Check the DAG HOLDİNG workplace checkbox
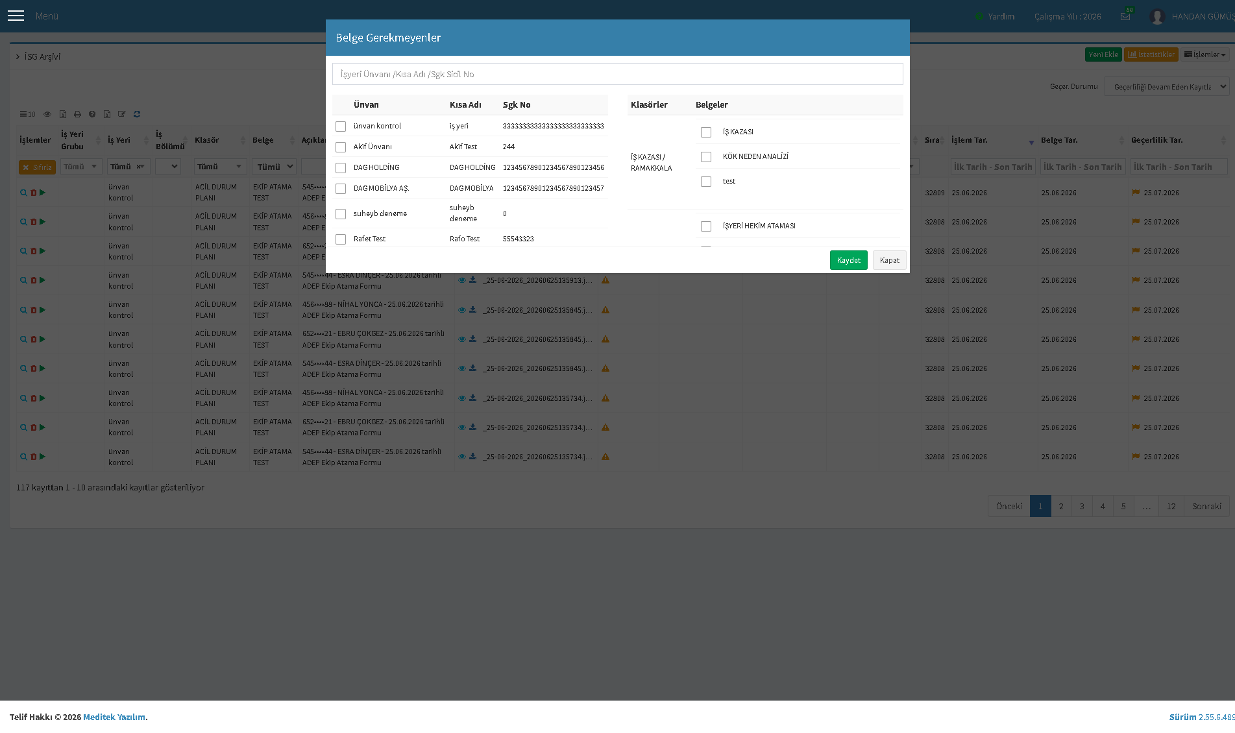This screenshot has width=1235, height=733. 341,168
